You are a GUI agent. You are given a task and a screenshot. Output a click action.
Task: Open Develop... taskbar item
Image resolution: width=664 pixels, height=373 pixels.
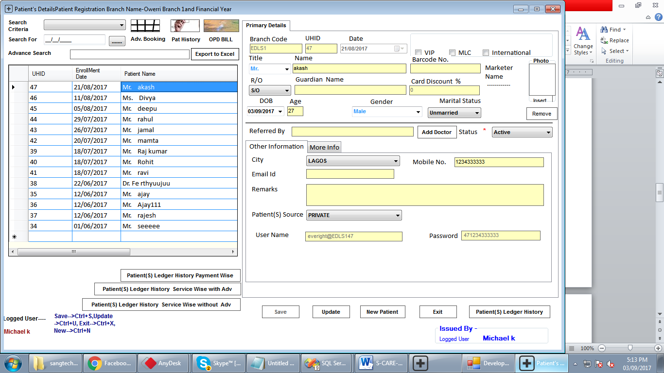click(x=488, y=363)
